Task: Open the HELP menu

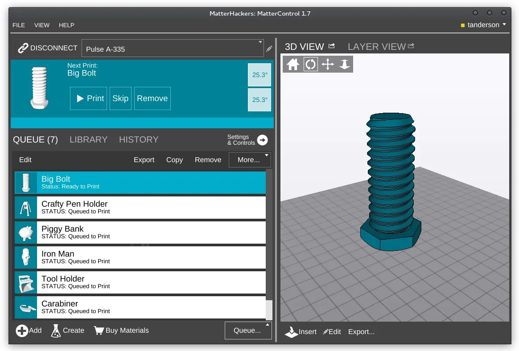Action: point(66,25)
